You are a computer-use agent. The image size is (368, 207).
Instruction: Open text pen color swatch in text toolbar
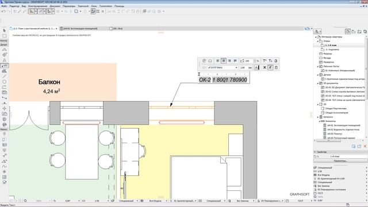click(x=257, y=68)
